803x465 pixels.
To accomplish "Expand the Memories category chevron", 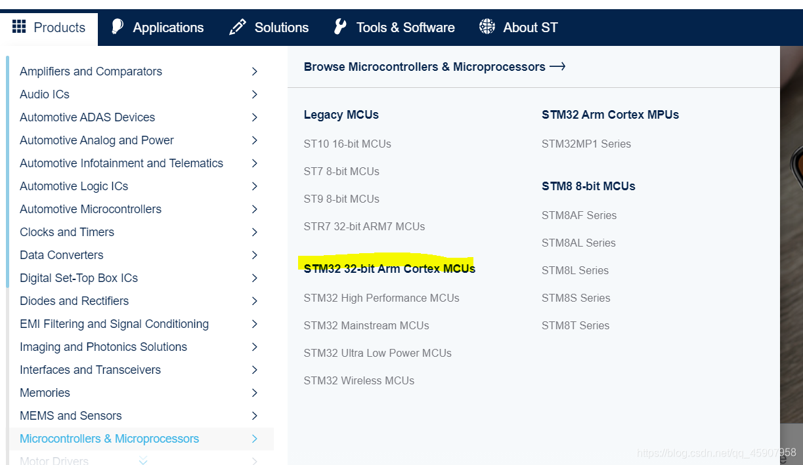I will click(255, 393).
